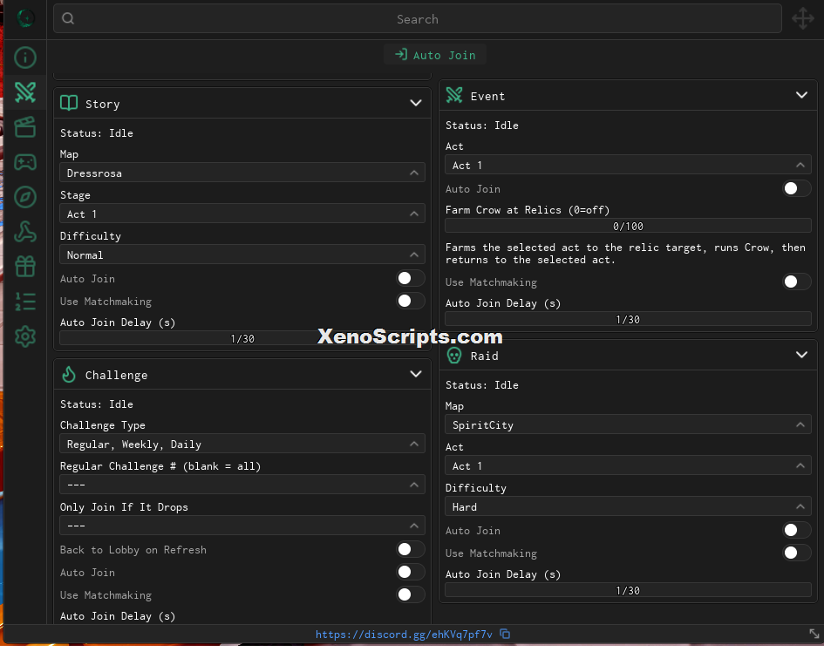The height and width of the screenshot is (672, 824).
Task: Adjust the Farm Crow at Relics slider
Action: click(x=628, y=226)
